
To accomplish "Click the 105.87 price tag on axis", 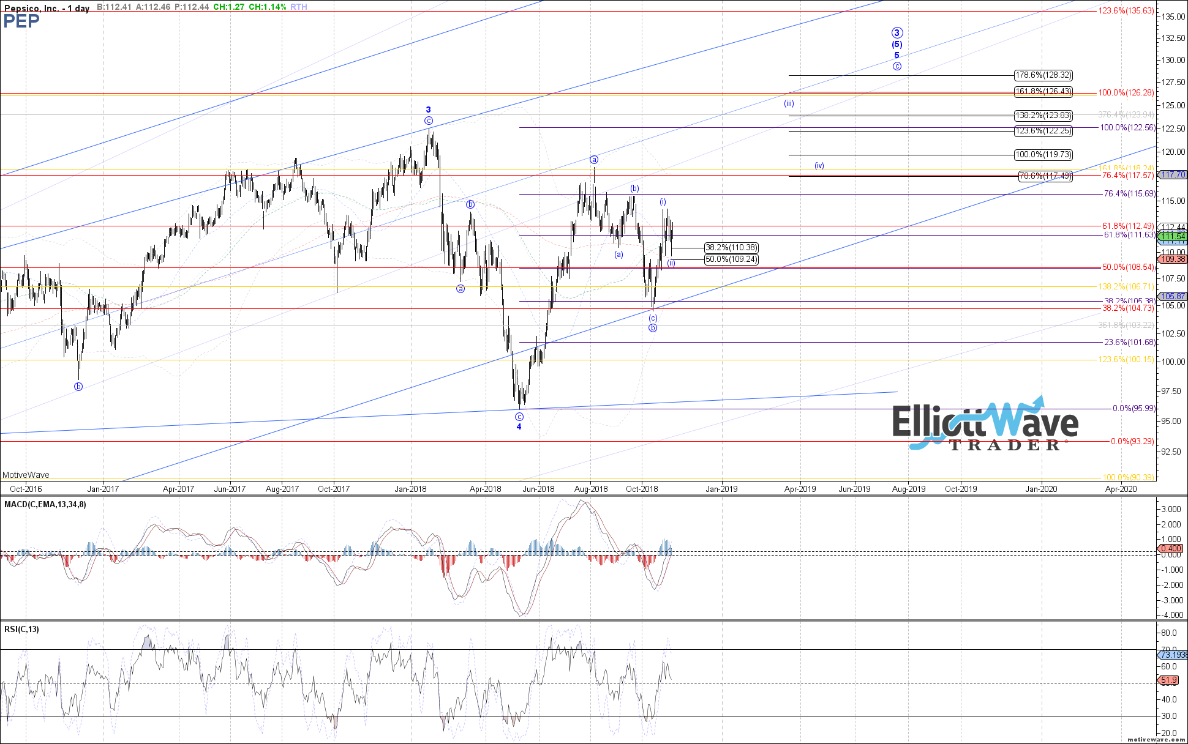I will click(x=1173, y=296).
